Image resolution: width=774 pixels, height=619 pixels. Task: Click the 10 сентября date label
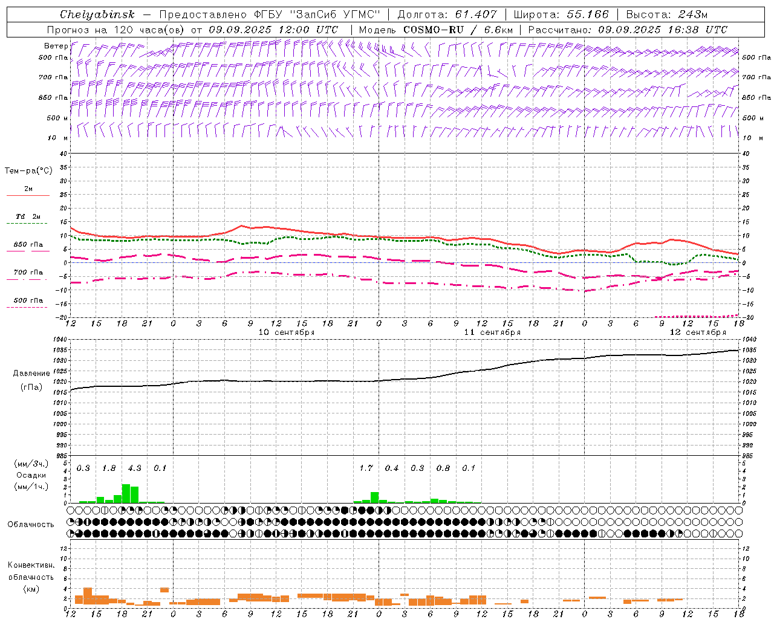pos(287,332)
